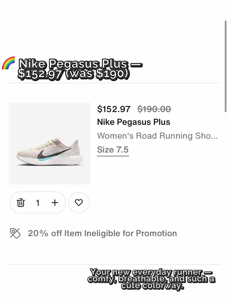228x304 pixels.
Task: Open the Nike Pegasus Plus shoe thumbnail
Action: coord(50,144)
